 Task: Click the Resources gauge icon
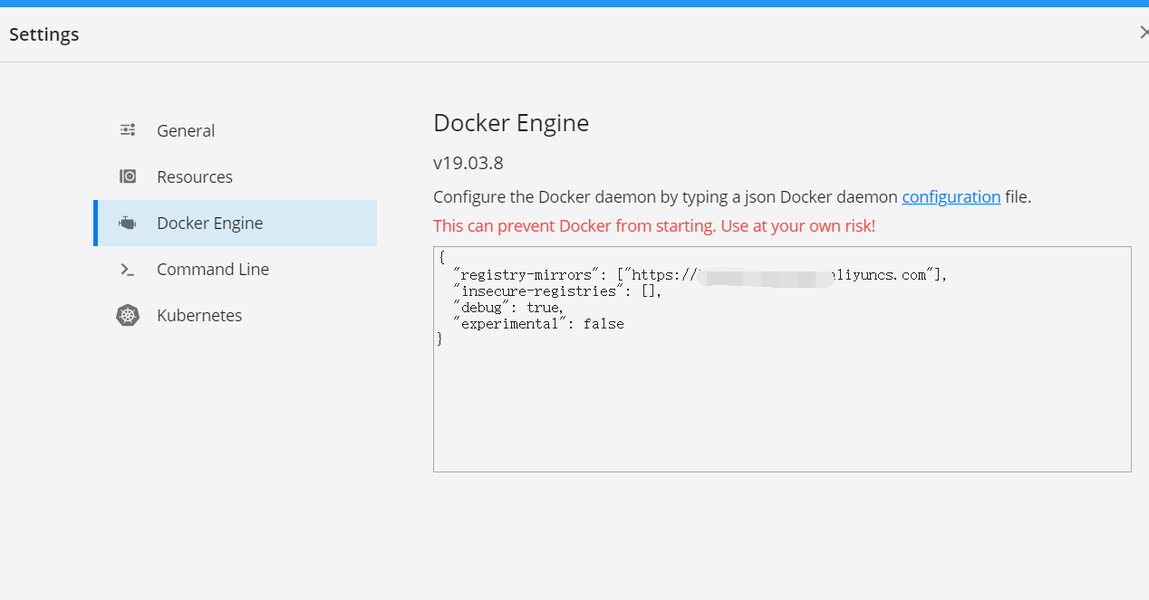click(127, 176)
